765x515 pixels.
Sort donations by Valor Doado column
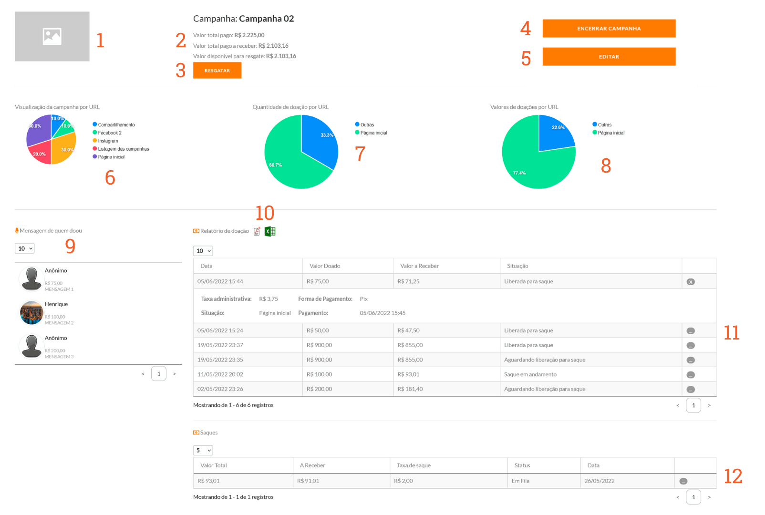point(325,266)
